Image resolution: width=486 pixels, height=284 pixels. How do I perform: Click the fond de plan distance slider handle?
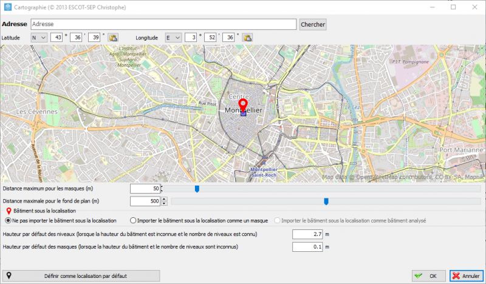(x=326, y=201)
